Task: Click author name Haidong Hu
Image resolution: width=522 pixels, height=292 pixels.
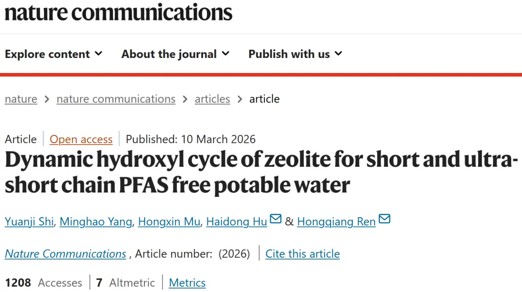Action: point(236,222)
